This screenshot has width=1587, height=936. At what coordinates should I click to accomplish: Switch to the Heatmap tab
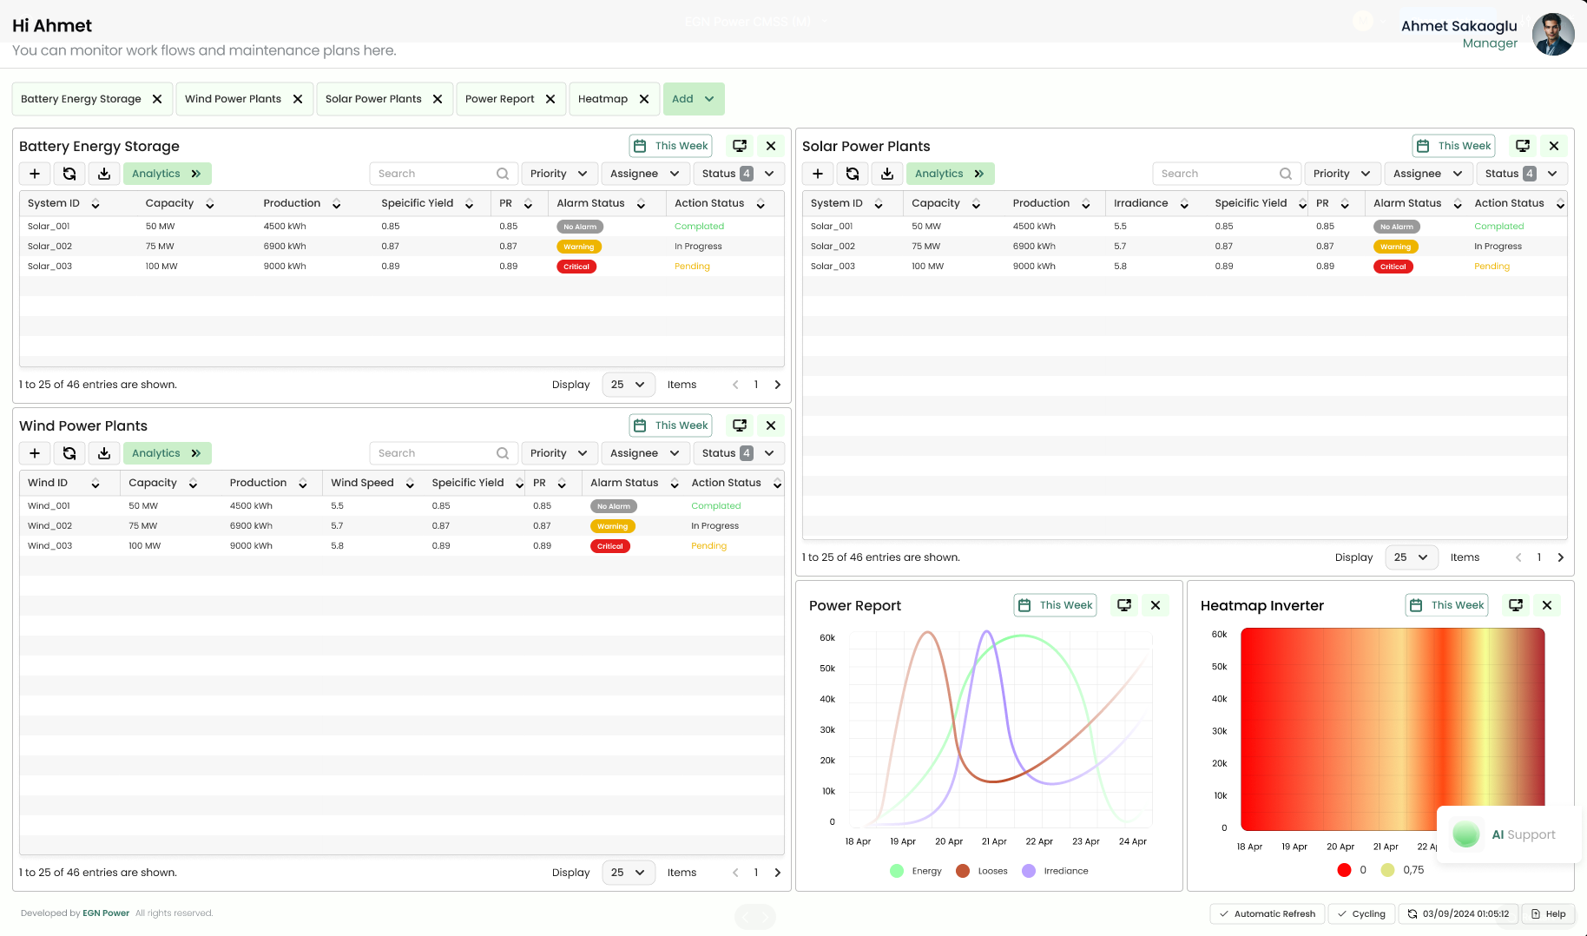tap(603, 99)
